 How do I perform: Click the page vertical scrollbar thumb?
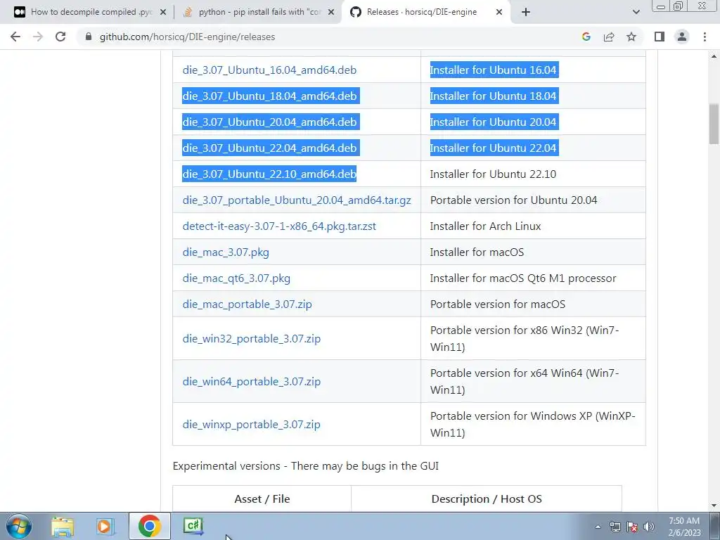pyautogui.click(x=714, y=124)
